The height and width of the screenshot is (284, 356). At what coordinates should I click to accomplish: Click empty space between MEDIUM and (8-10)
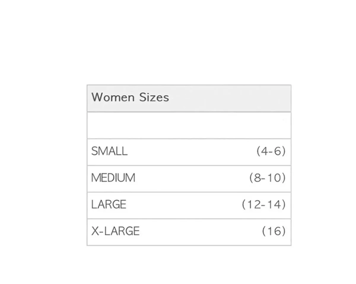point(190,178)
